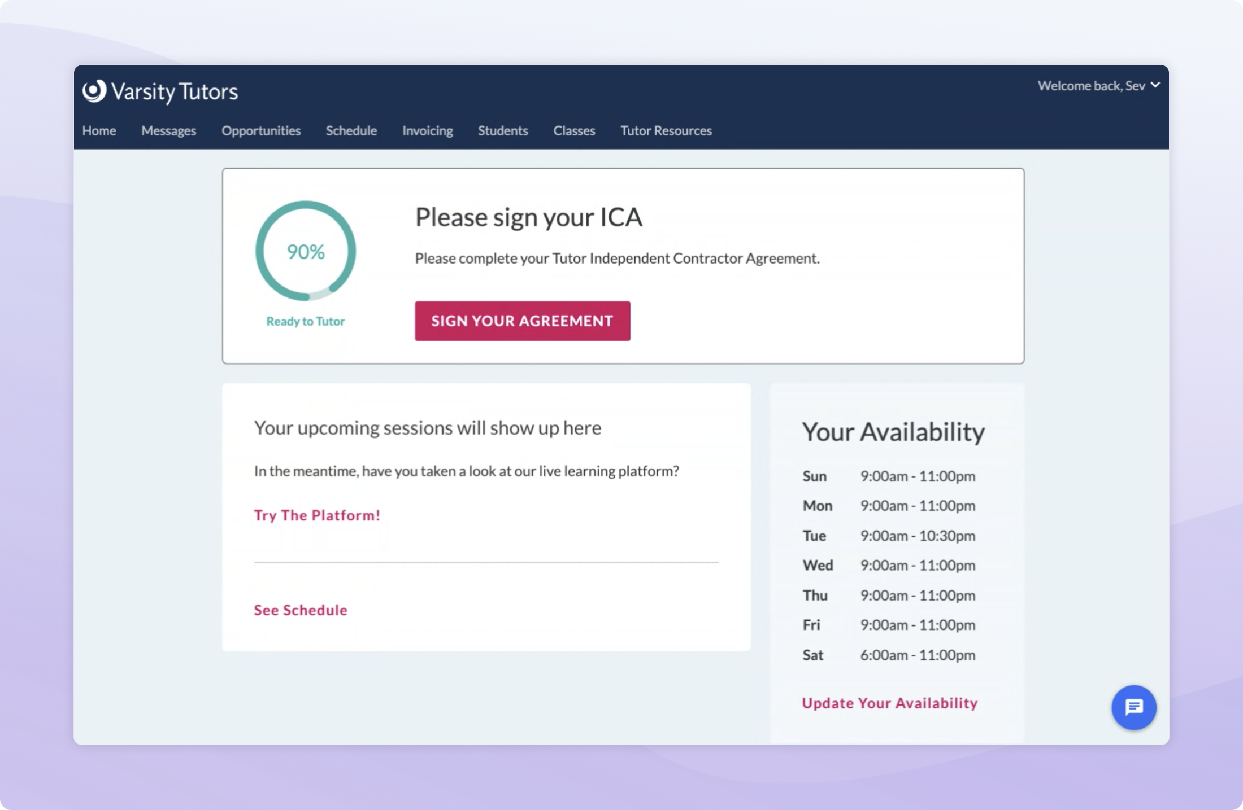The width and height of the screenshot is (1243, 810).
Task: Open Tutor Resources in navigation
Action: coord(666,131)
